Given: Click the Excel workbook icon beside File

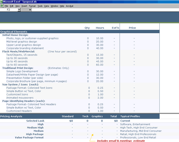Looking at the screenshot, I should (2, 6).
